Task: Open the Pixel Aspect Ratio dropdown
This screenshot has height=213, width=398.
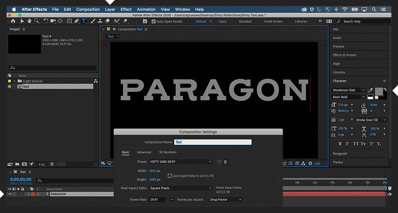Action: (180, 188)
